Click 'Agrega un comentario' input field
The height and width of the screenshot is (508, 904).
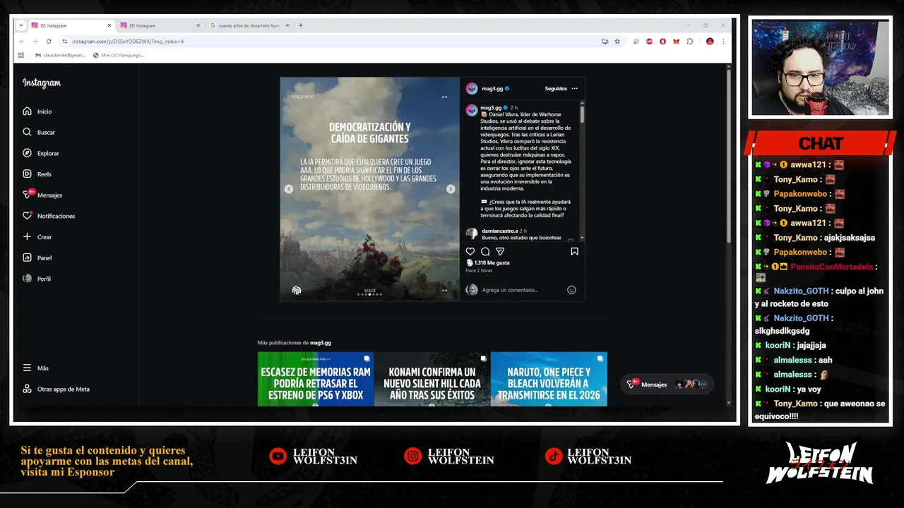click(x=523, y=290)
